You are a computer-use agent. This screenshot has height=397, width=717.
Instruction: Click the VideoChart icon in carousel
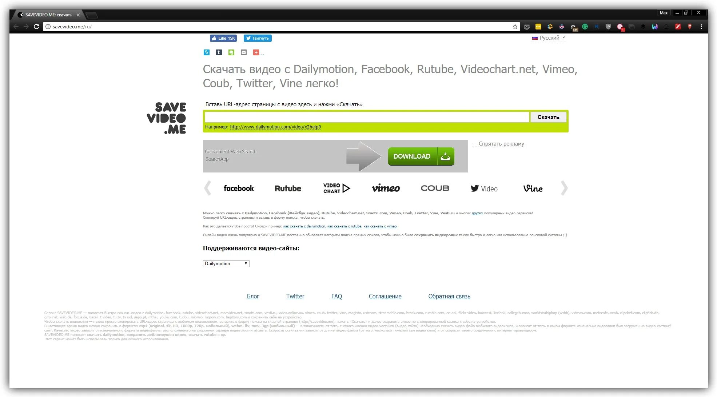[336, 188]
